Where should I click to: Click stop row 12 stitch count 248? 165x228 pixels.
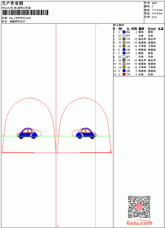pos(128,71)
